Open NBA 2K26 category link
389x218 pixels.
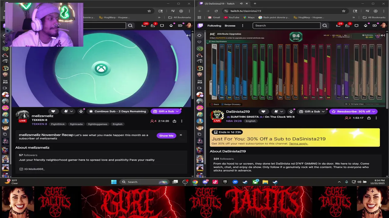234,121
